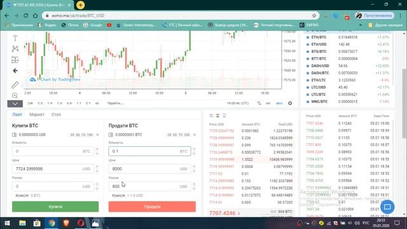The height and width of the screenshot is (229, 407).
Task: Increase sell price with stepper up arrow
Action: tap(194, 167)
